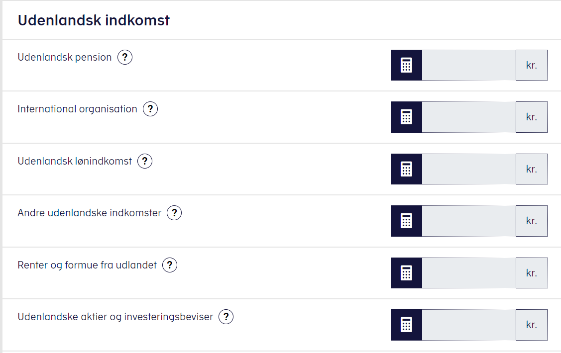Click the Udenlandsk pension label text

pos(65,57)
